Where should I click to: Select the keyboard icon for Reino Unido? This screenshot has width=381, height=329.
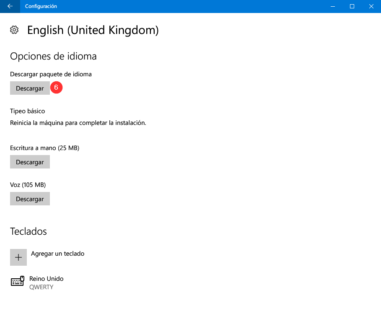coord(18,281)
